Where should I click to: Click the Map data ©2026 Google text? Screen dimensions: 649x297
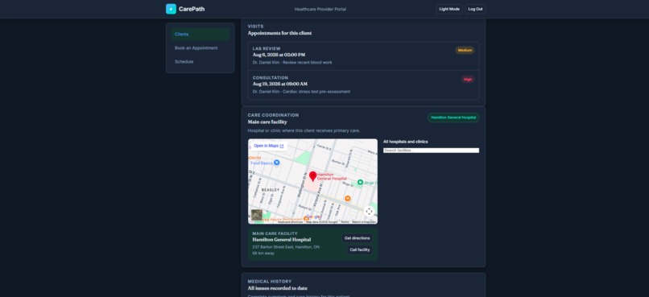[x=322, y=222]
